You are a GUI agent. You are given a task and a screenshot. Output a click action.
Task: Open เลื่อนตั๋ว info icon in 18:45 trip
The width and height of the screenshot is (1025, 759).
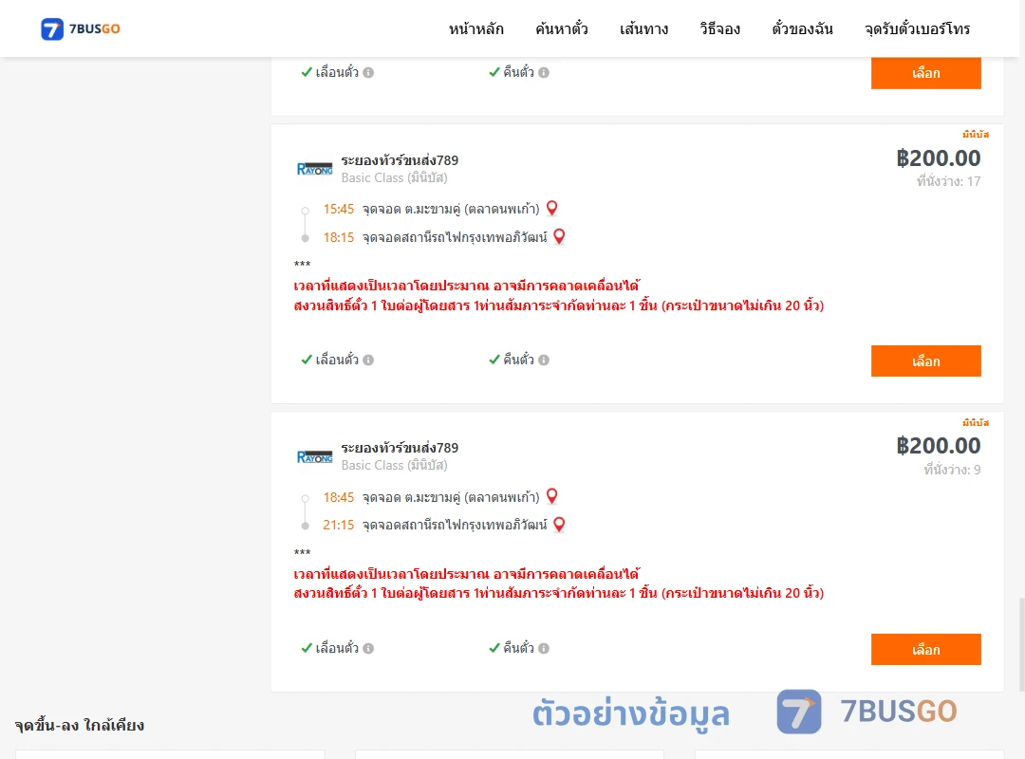pyautogui.click(x=368, y=649)
